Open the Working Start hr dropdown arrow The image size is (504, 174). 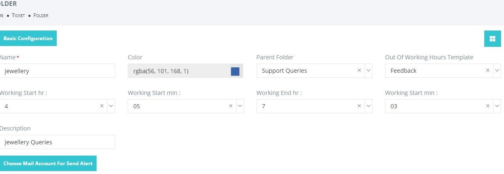click(x=111, y=106)
